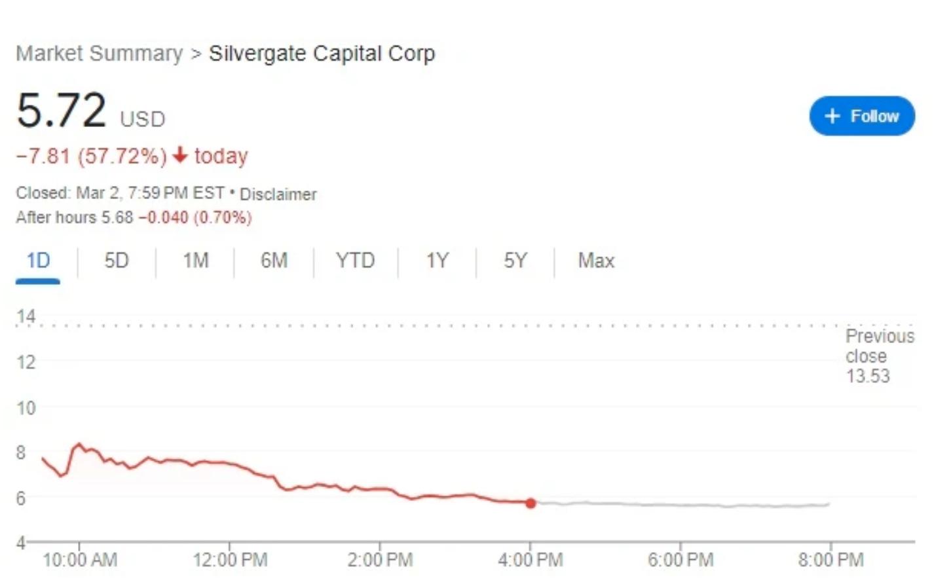Select the Max time range
Screen dimensions: 951x588
pyautogui.click(x=596, y=261)
